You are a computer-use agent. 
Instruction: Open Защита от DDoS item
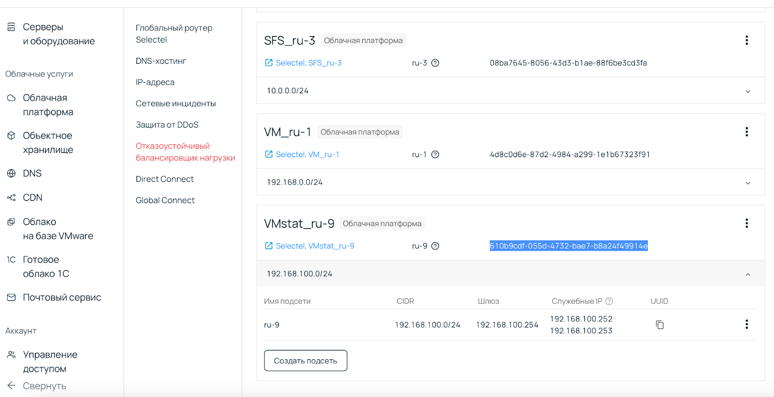click(167, 125)
